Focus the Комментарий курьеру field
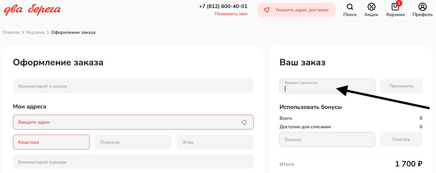The height and width of the screenshot is (173, 436). point(133,162)
